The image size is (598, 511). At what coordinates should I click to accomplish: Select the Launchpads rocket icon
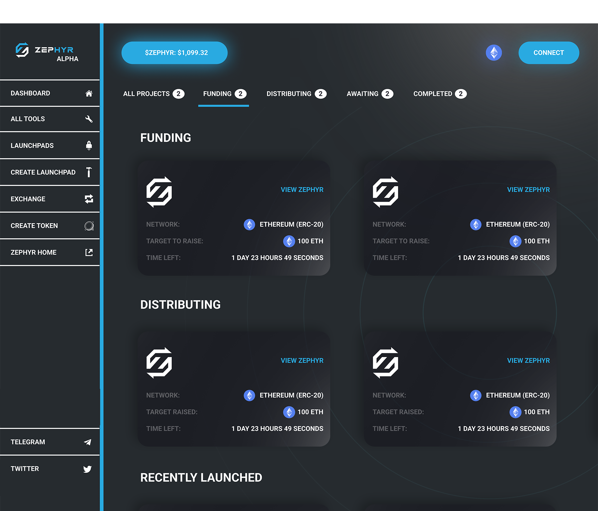(89, 146)
